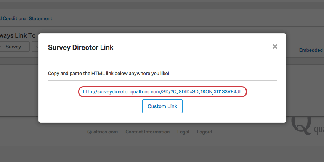Expand the second dropdown beside Survey
The width and height of the screenshot is (324, 162).
click(35, 47)
